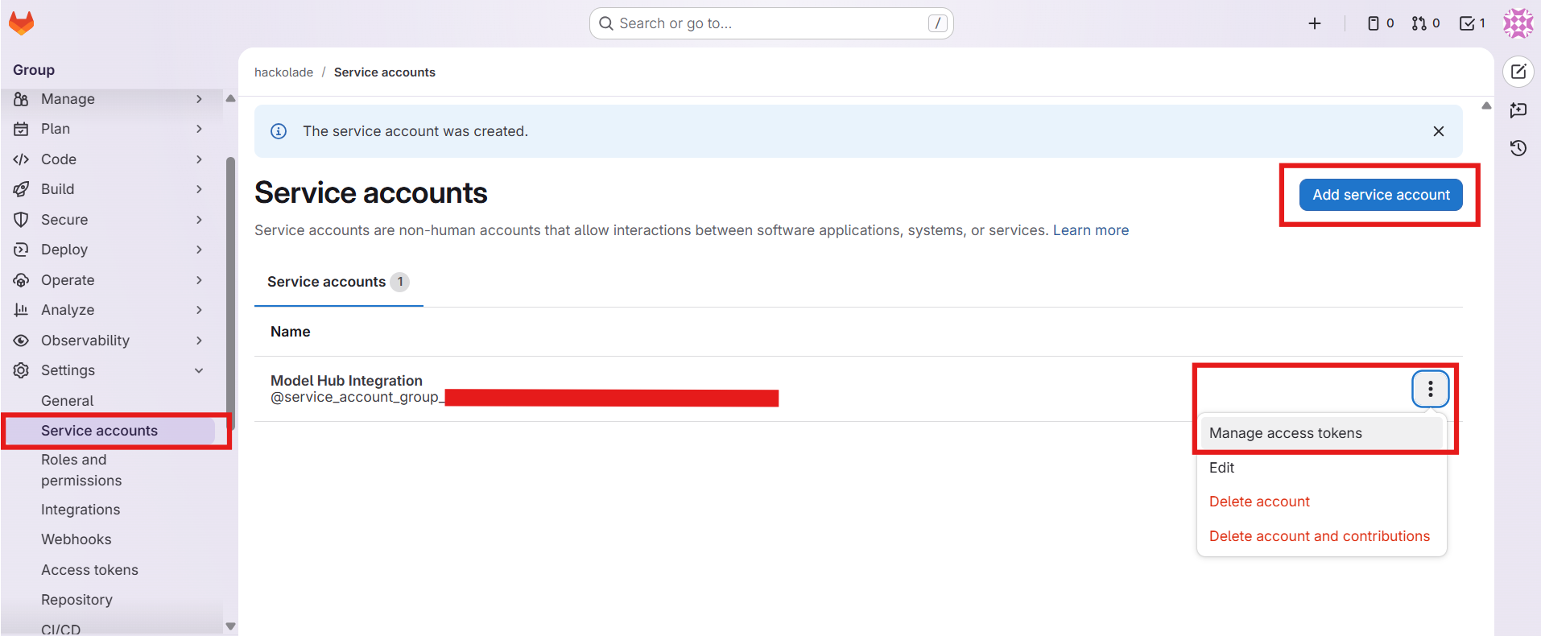The height and width of the screenshot is (636, 1541).
Task: Click the Add service account button
Action: (x=1381, y=195)
